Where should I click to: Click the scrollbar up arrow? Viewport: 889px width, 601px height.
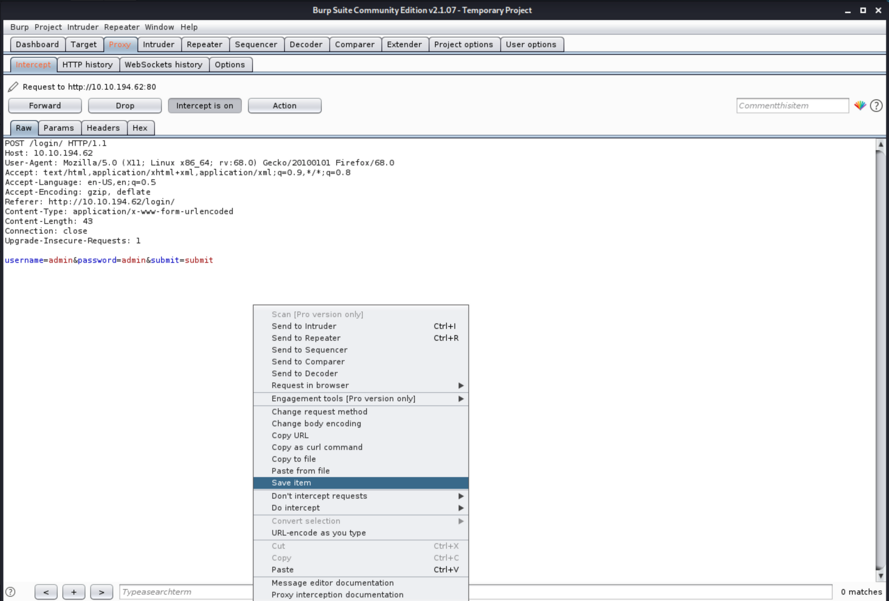(x=881, y=144)
